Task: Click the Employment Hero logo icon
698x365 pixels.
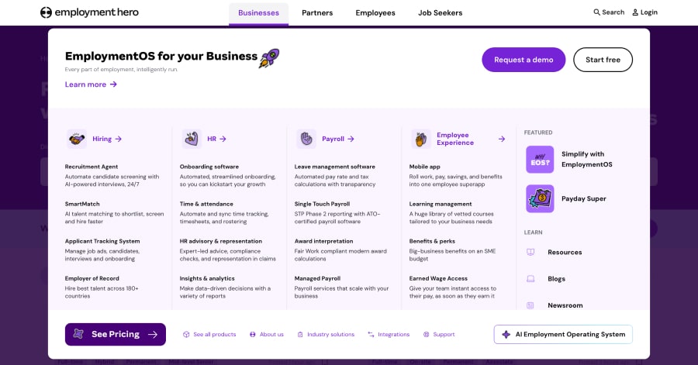Action: coord(46,12)
